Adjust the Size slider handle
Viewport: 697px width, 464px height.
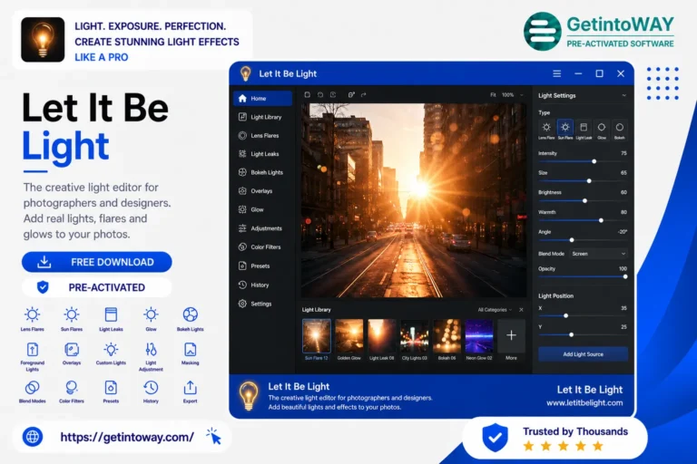pyautogui.click(x=589, y=181)
